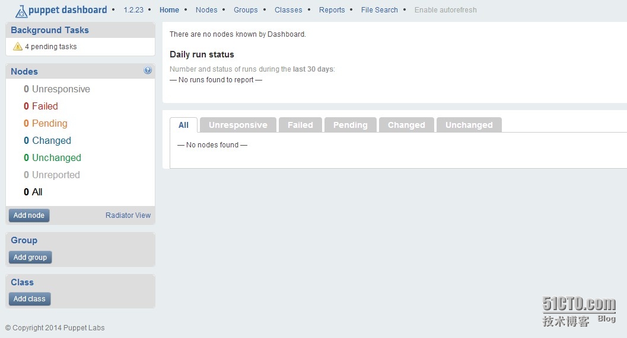Viewport: 627px width, 338px height.
Task: Click the Copyright 2014 Puppet Labs text
Action: coord(55,327)
